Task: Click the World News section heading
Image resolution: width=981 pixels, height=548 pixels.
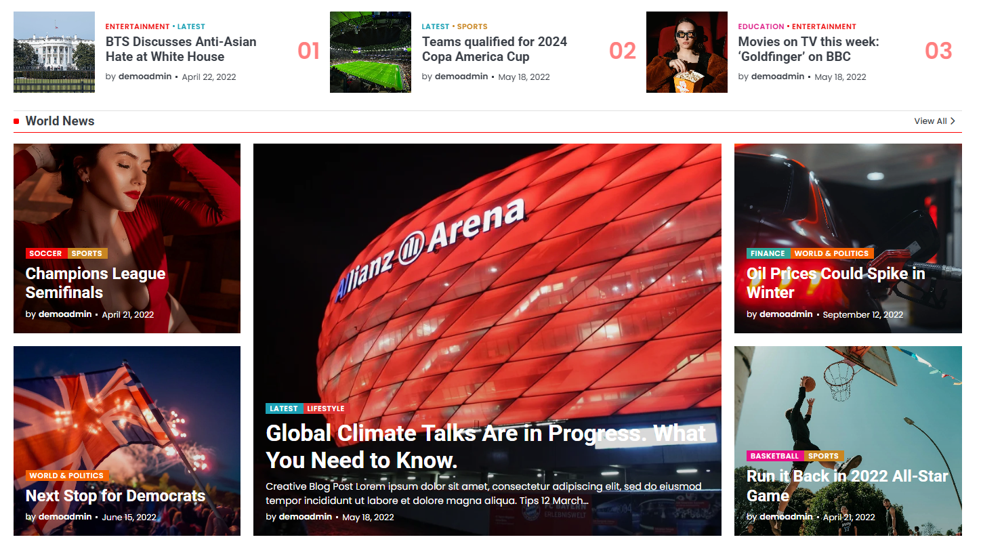Action: click(60, 121)
